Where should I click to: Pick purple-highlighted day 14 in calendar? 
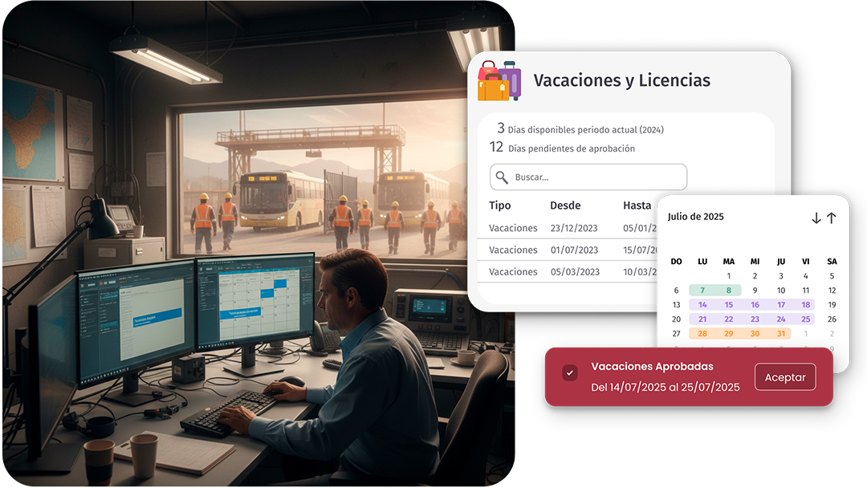702,305
